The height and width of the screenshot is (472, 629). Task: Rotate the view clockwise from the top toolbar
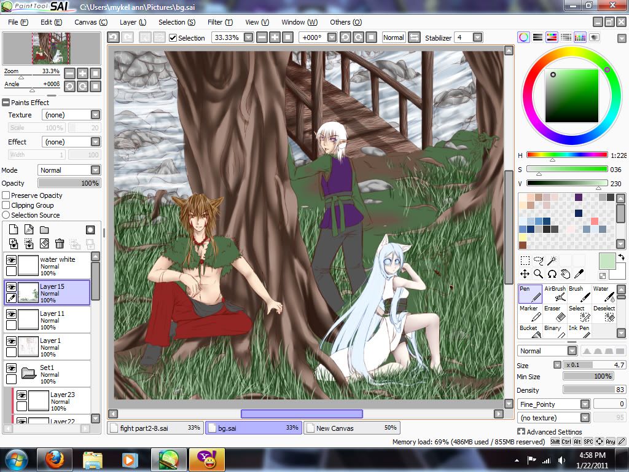pos(359,37)
